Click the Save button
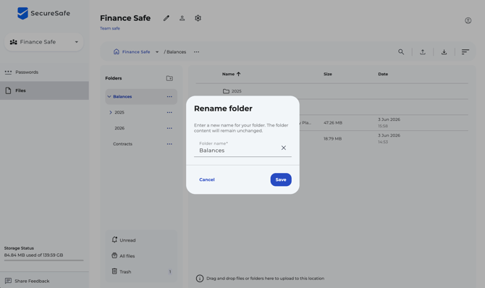The width and height of the screenshot is (485, 288). tap(281, 179)
